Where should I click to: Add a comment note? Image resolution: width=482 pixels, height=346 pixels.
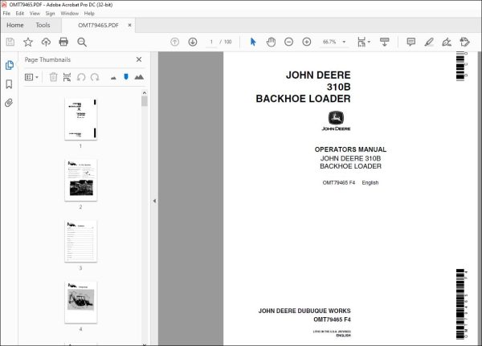click(x=411, y=42)
